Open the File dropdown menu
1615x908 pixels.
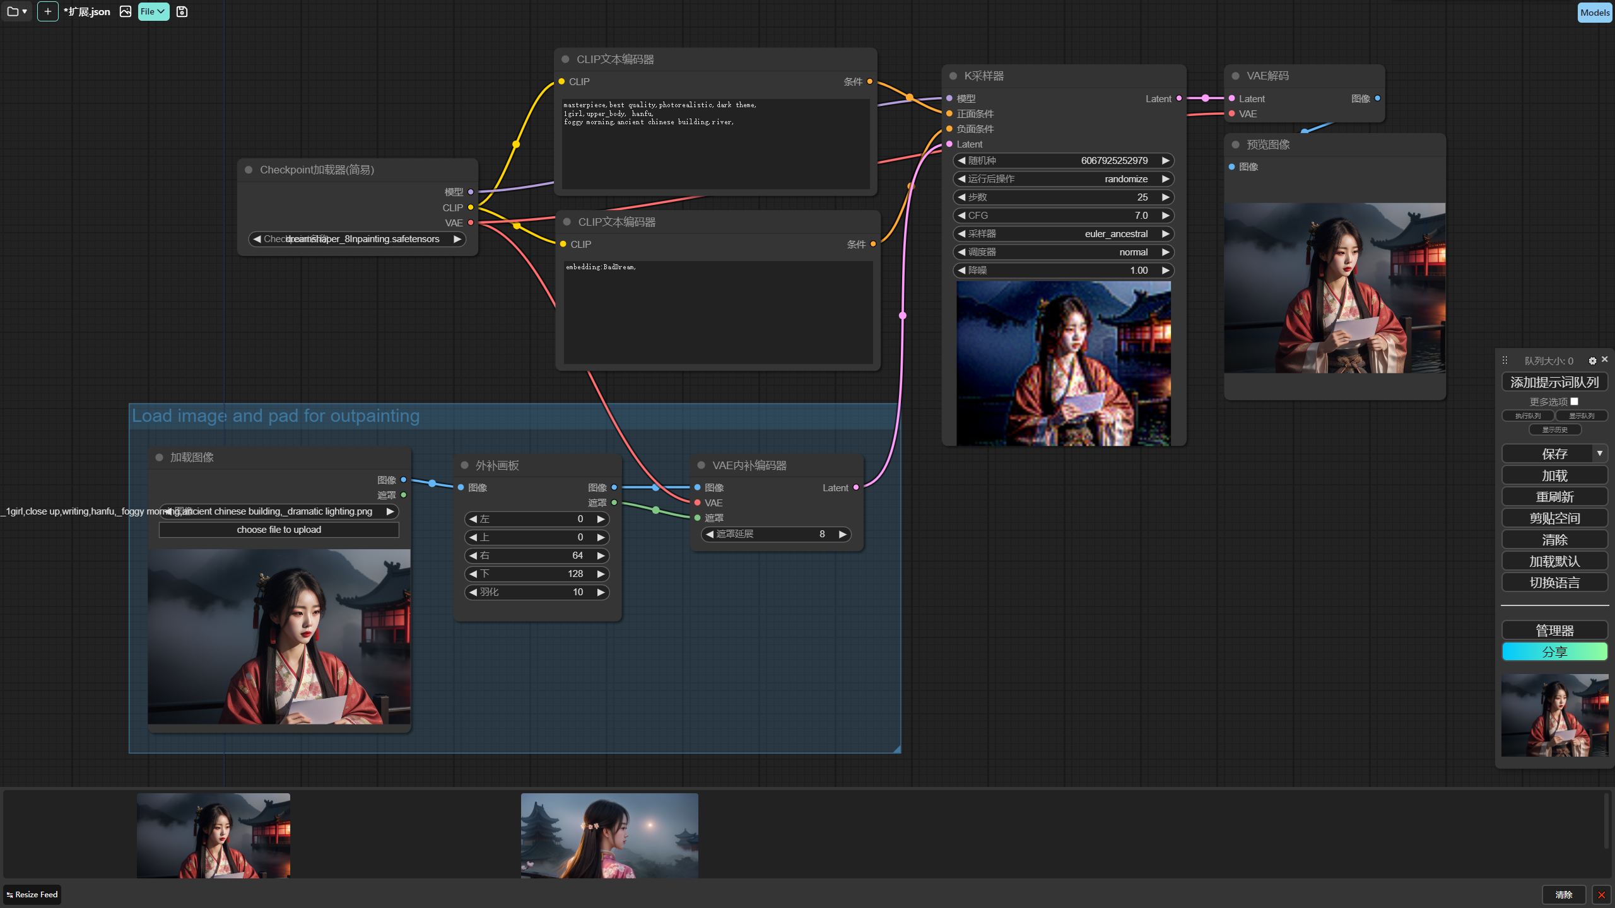153,11
